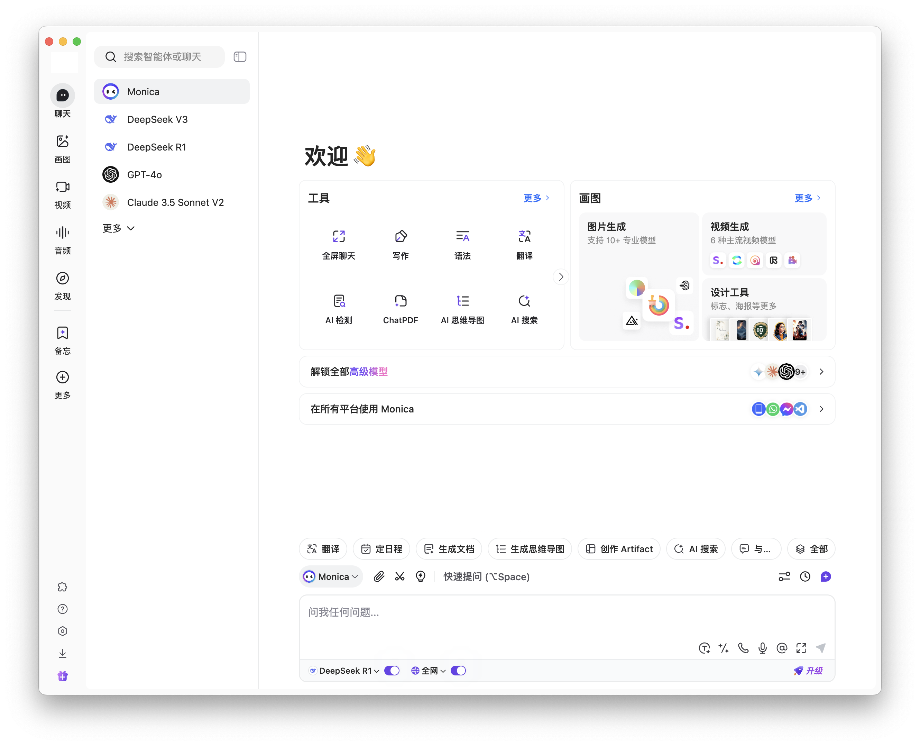Click the 翻译 quick action chip
The image size is (920, 746).
[x=323, y=549]
